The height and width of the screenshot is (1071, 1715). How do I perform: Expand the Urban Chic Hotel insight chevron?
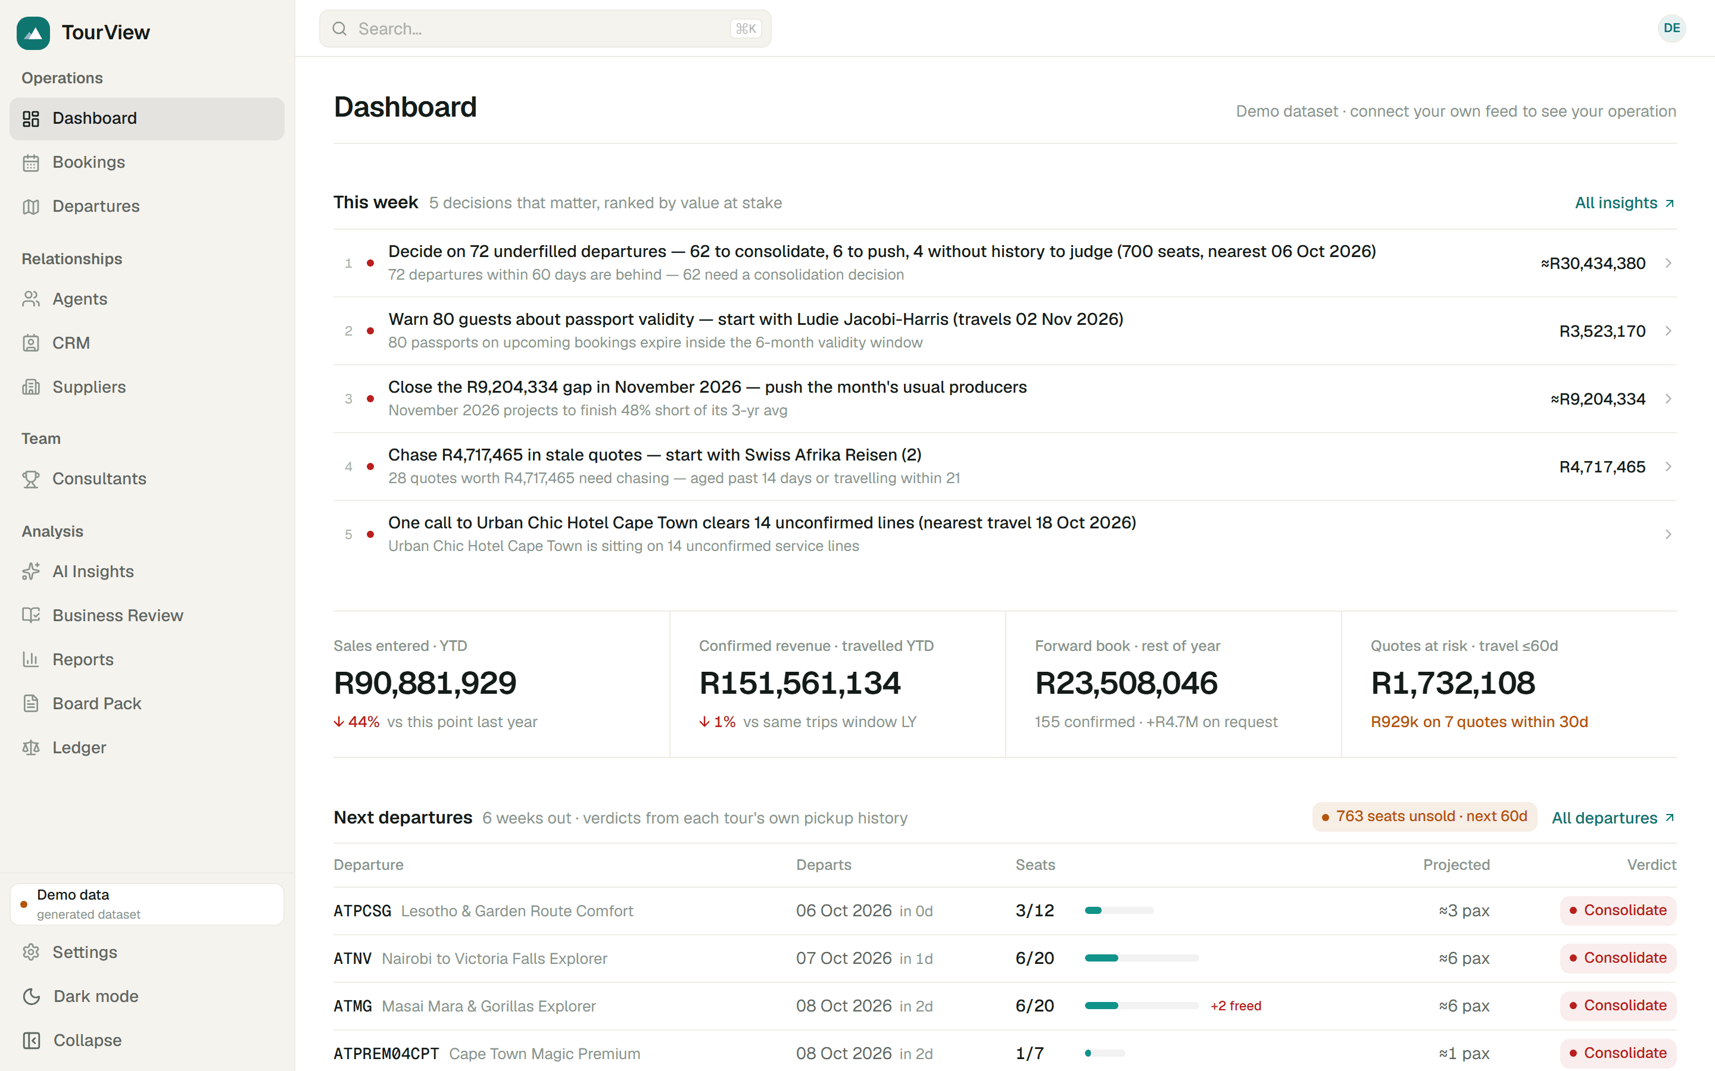click(1668, 534)
